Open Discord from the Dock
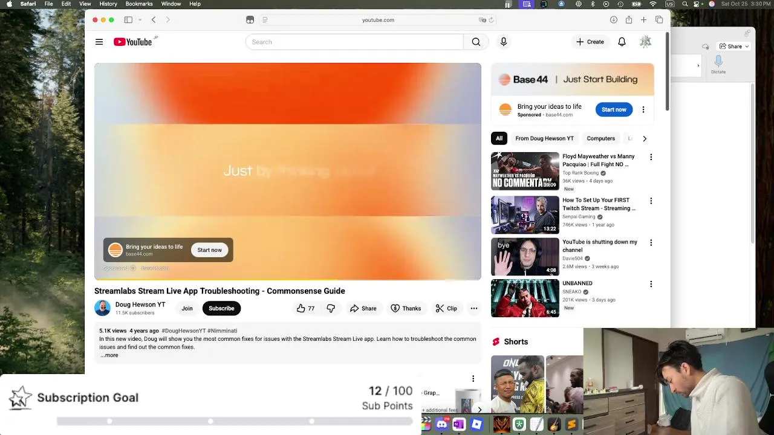The image size is (774, 435). 441,425
